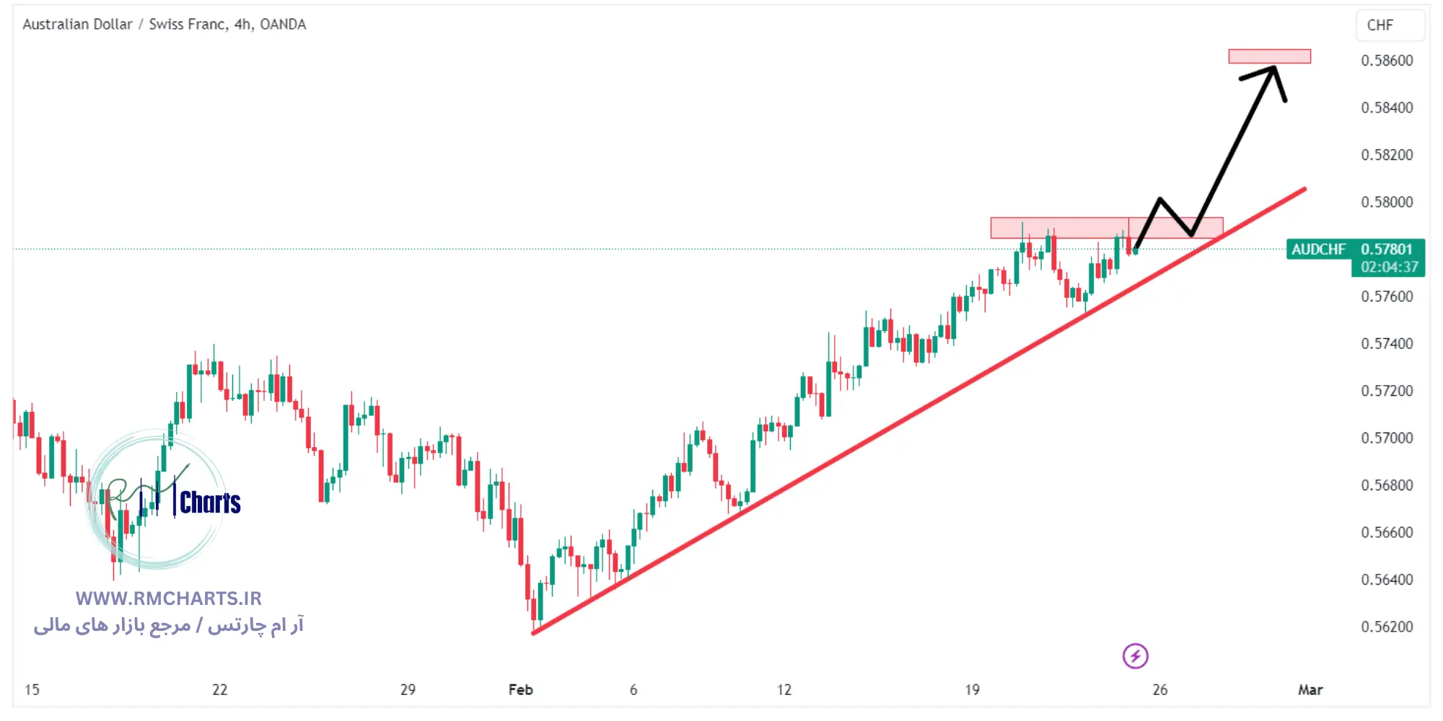The height and width of the screenshot is (721, 1443).
Task: Click the 02:04:37 candle countdown timer
Action: [x=1389, y=267]
